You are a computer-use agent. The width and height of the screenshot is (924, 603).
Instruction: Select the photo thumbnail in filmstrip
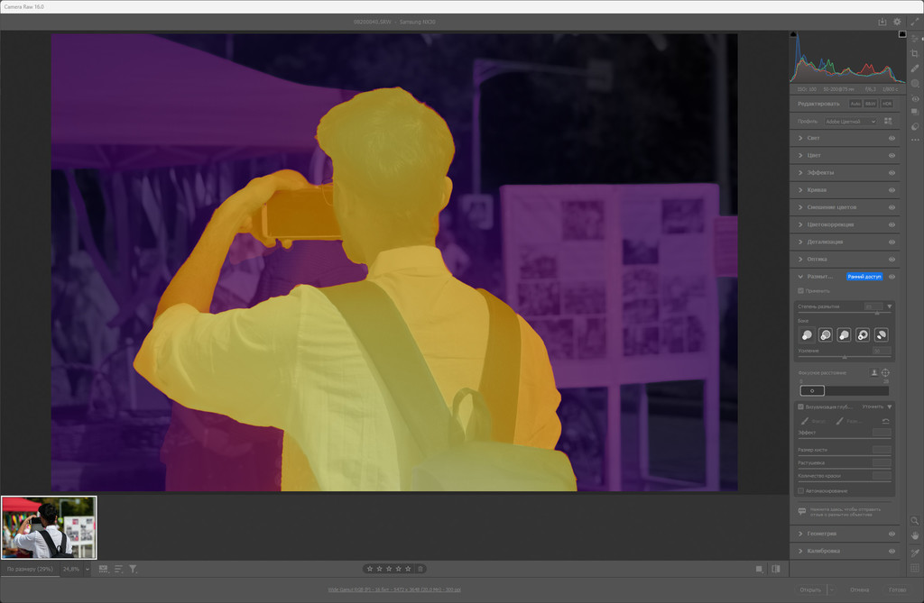[x=49, y=527]
